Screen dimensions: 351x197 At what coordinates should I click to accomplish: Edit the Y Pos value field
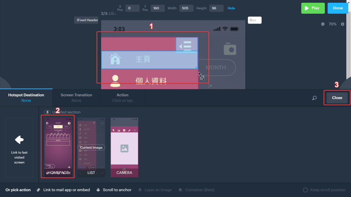coord(158,8)
